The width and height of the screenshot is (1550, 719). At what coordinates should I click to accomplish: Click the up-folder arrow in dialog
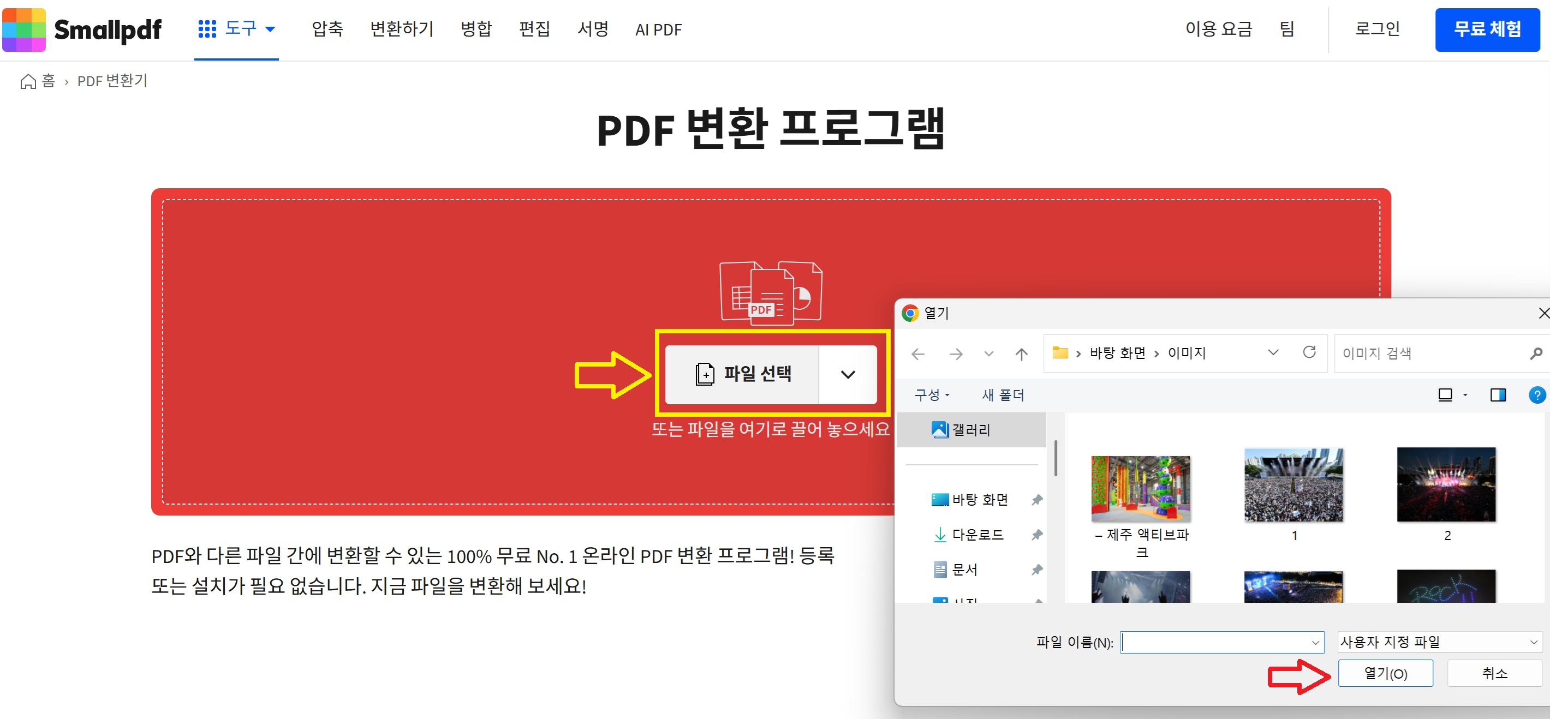(x=1021, y=354)
